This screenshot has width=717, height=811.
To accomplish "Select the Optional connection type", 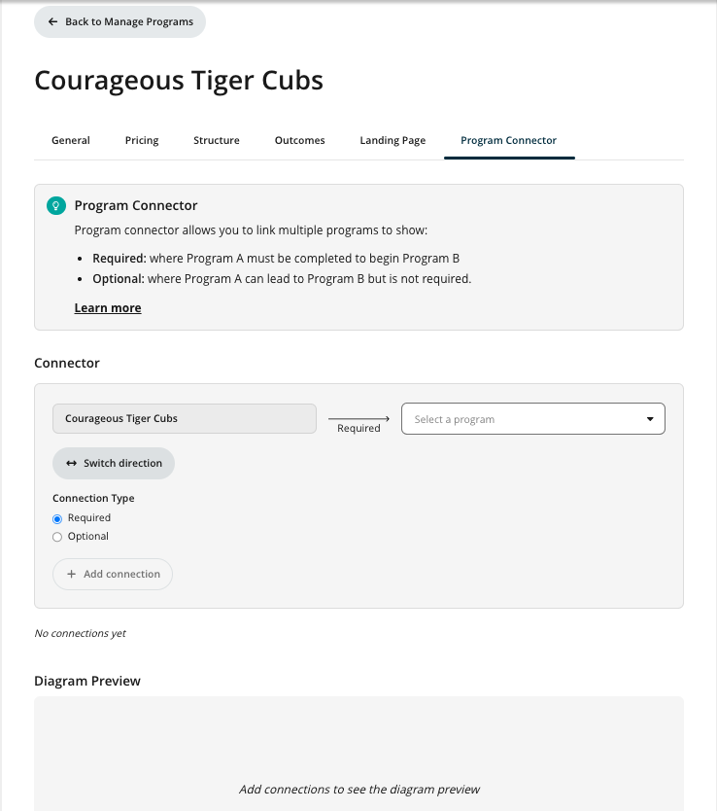I will point(57,537).
